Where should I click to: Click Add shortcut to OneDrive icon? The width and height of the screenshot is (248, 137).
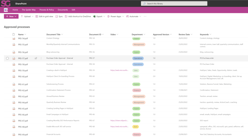pyautogui.click(x=66, y=16)
